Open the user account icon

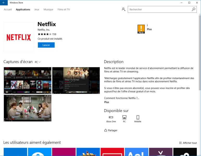[124, 9]
